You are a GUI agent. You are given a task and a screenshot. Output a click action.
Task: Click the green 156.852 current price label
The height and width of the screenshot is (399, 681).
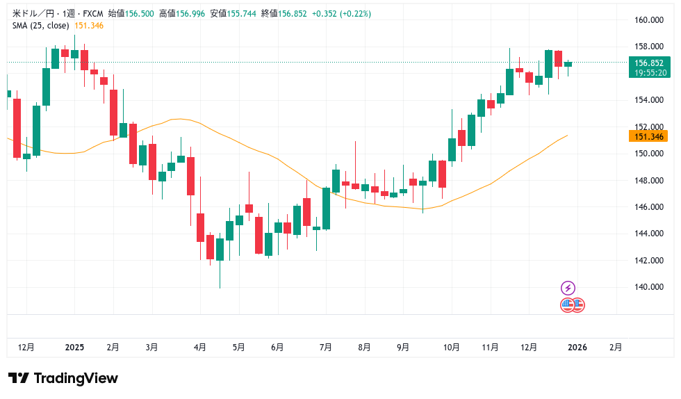[x=647, y=63]
